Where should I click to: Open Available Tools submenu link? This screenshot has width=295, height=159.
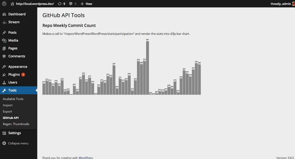coord(13,99)
